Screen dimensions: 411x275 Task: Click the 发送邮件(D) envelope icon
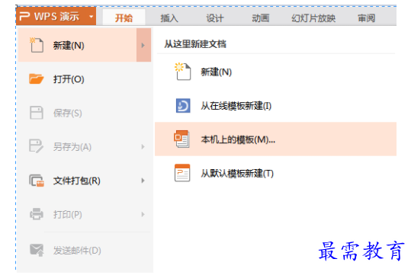coord(37,250)
